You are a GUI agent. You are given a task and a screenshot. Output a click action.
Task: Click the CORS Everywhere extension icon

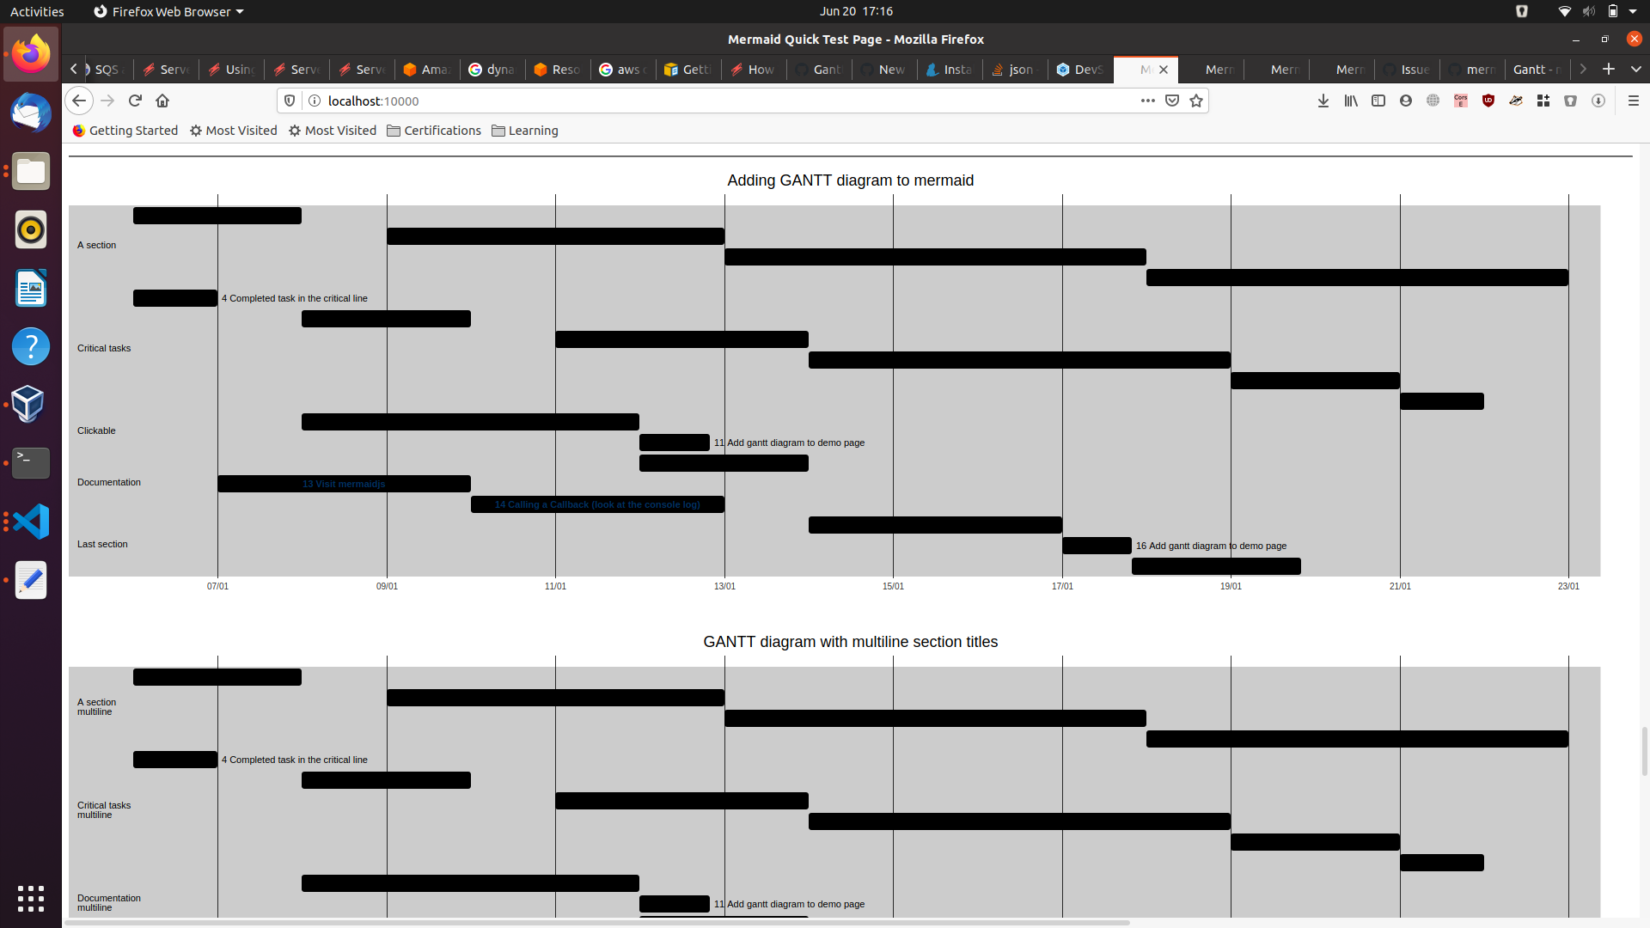1461,101
